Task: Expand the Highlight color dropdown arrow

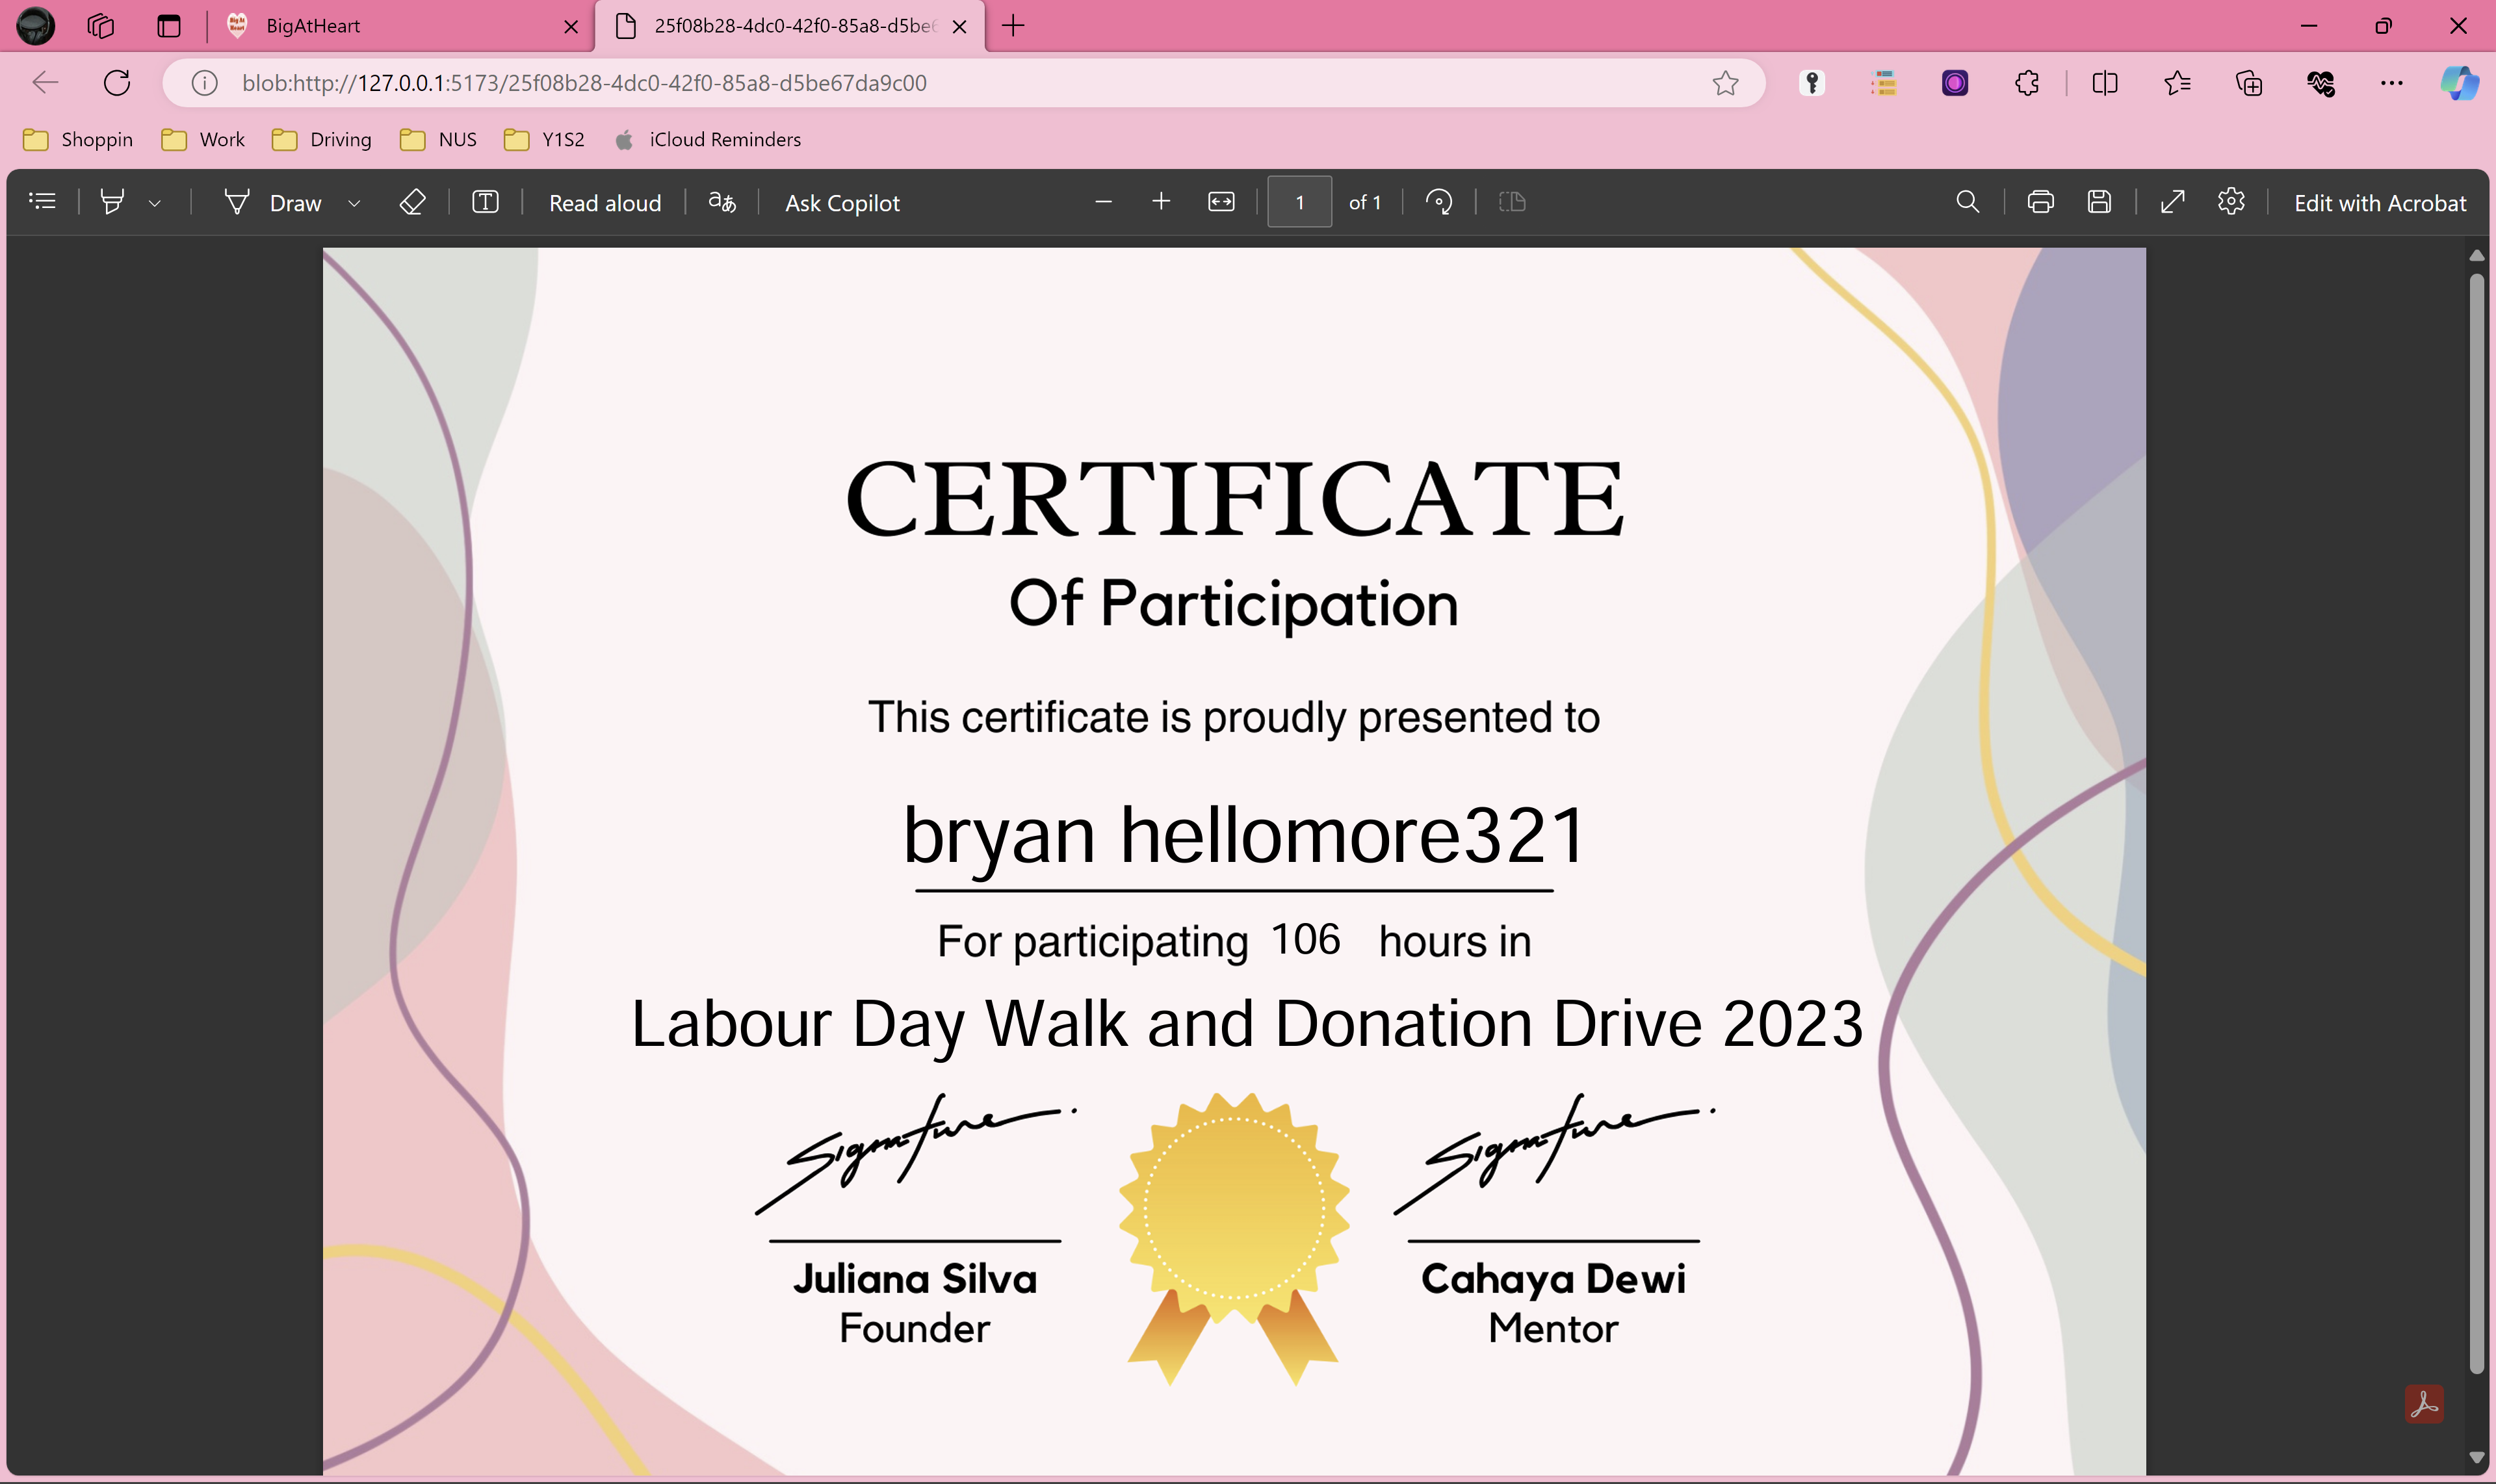Action: [155, 203]
